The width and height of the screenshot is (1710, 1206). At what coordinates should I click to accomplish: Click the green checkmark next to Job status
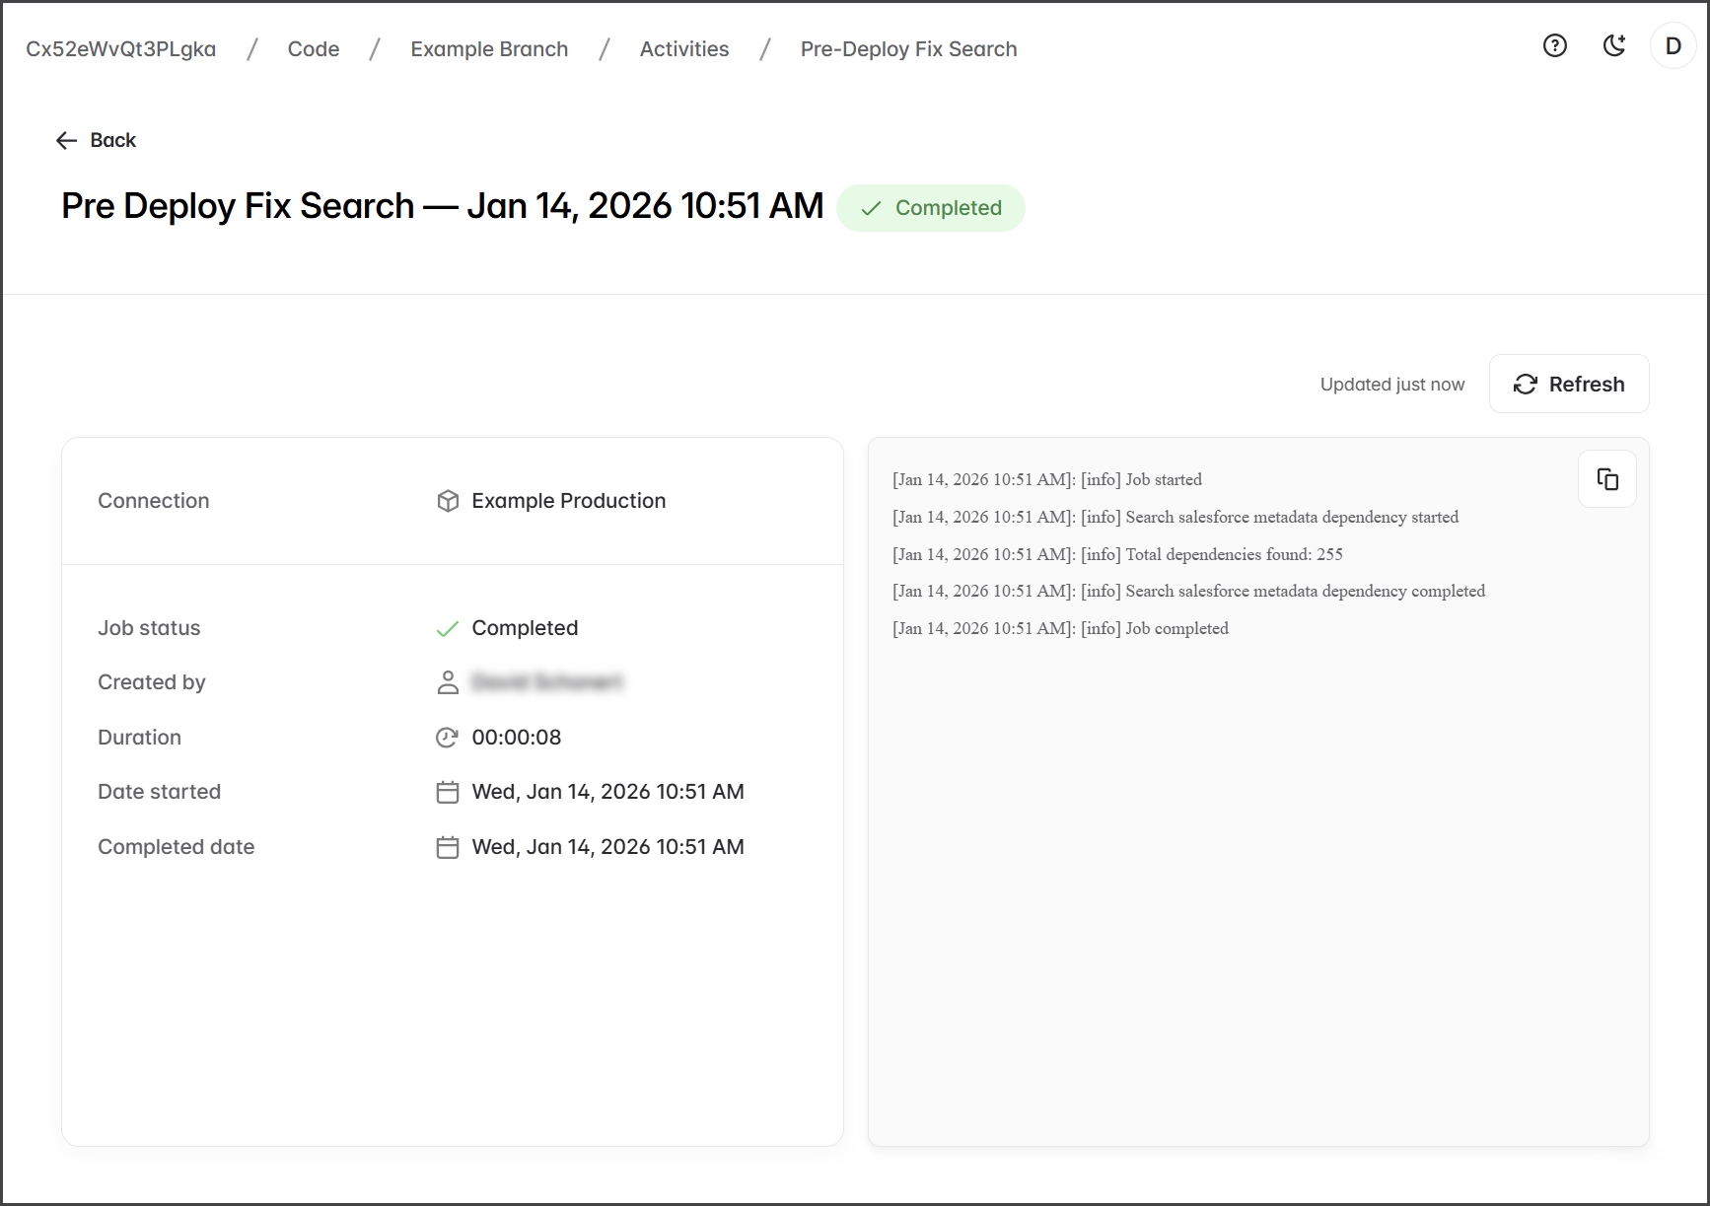pyautogui.click(x=448, y=629)
